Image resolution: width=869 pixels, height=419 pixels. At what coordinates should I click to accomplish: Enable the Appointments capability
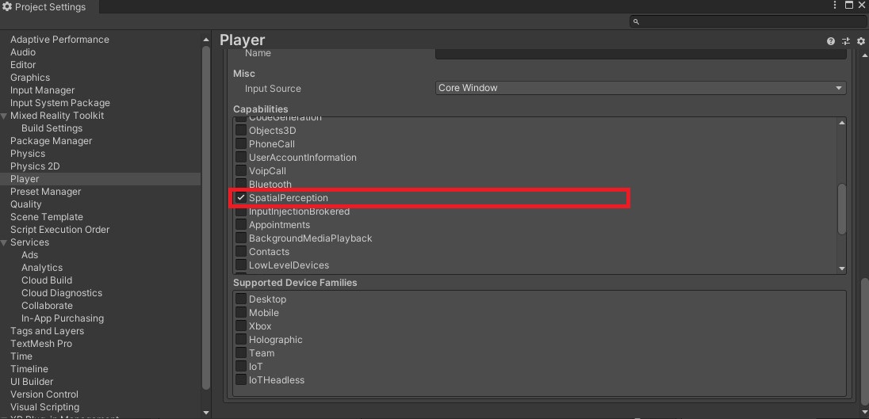(241, 224)
